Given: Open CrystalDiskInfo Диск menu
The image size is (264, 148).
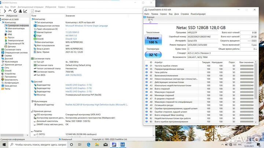Looking at the screenshot, I should point(176,14).
